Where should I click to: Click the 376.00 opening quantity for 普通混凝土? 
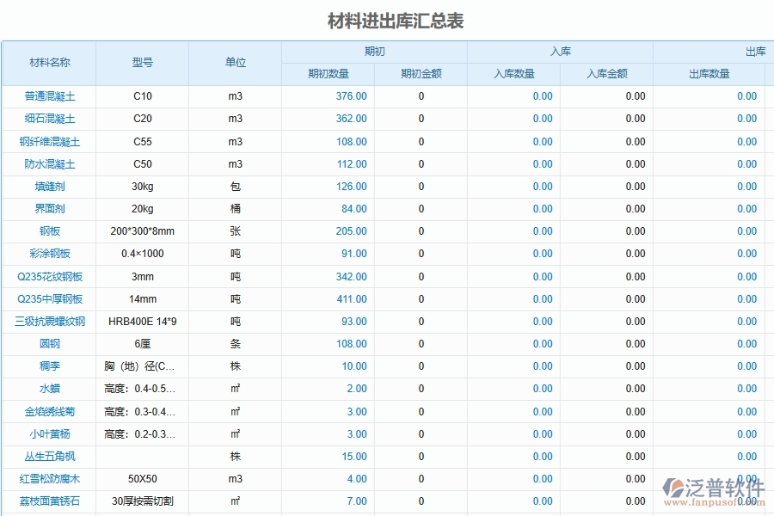click(x=351, y=96)
